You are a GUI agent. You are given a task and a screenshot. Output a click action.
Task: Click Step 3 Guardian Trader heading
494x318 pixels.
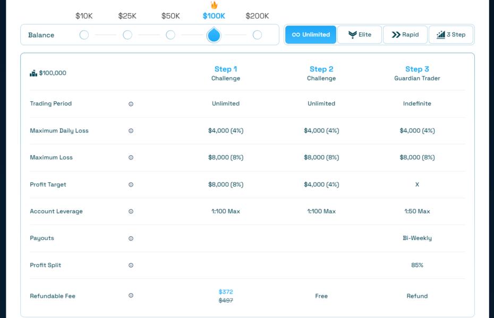417,73
